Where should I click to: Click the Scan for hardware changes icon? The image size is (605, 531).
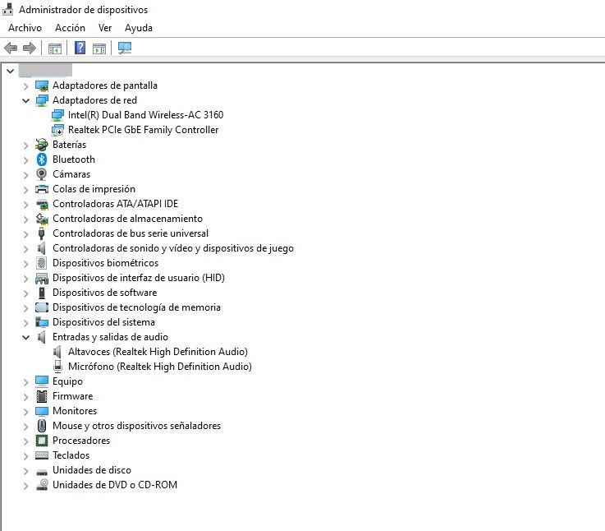[x=125, y=48]
